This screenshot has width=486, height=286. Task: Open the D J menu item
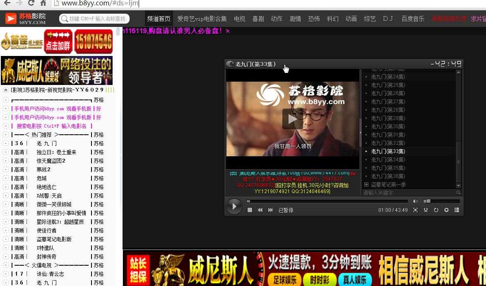[388, 19]
